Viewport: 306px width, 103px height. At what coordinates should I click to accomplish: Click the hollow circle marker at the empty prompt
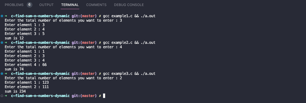pos(2,96)
